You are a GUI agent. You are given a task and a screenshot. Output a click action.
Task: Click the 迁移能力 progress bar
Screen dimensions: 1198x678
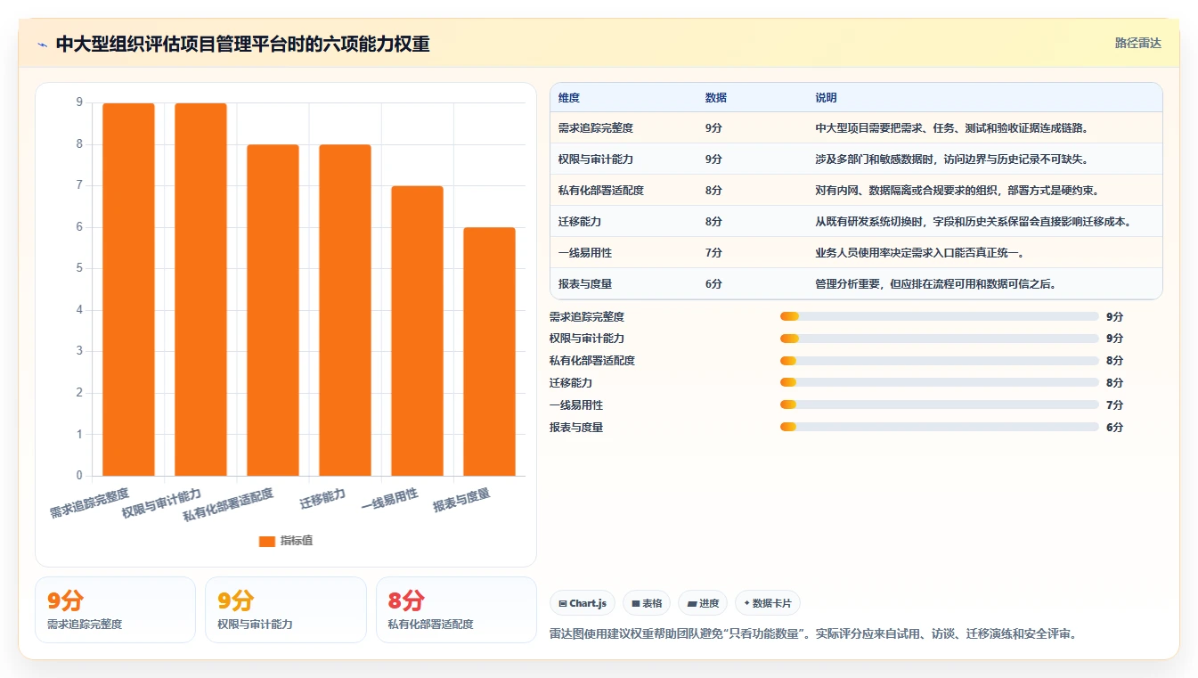pos(940,383)
